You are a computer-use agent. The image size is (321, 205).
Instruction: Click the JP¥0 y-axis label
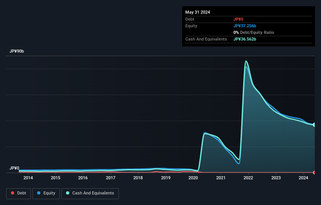pos(14,168)
